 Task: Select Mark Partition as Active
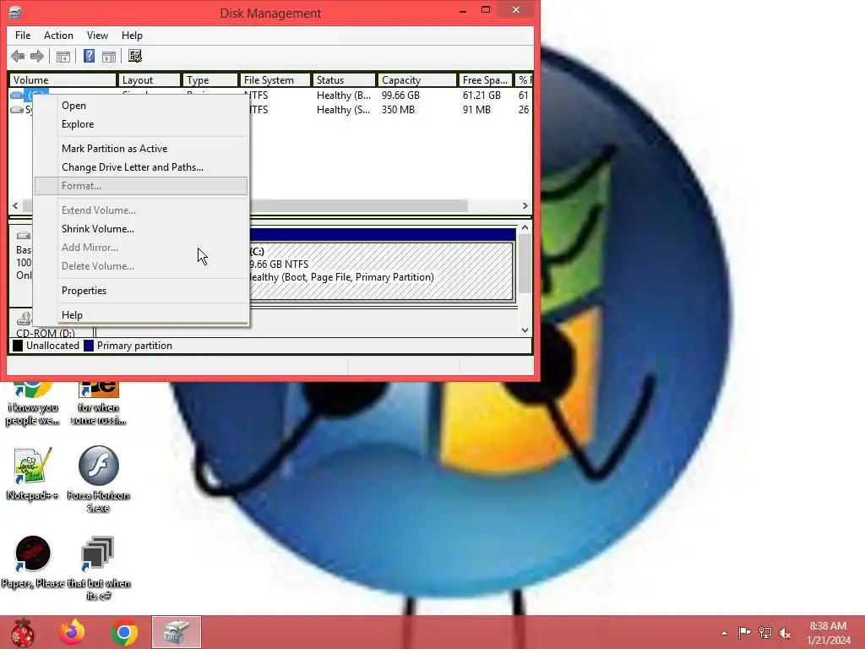click(141, 149)
